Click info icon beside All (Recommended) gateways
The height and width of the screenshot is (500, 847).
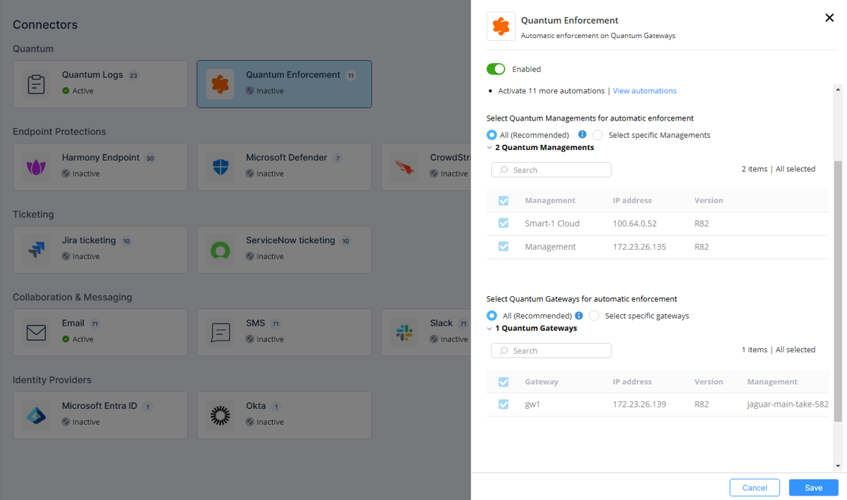(x=579, y=316)
